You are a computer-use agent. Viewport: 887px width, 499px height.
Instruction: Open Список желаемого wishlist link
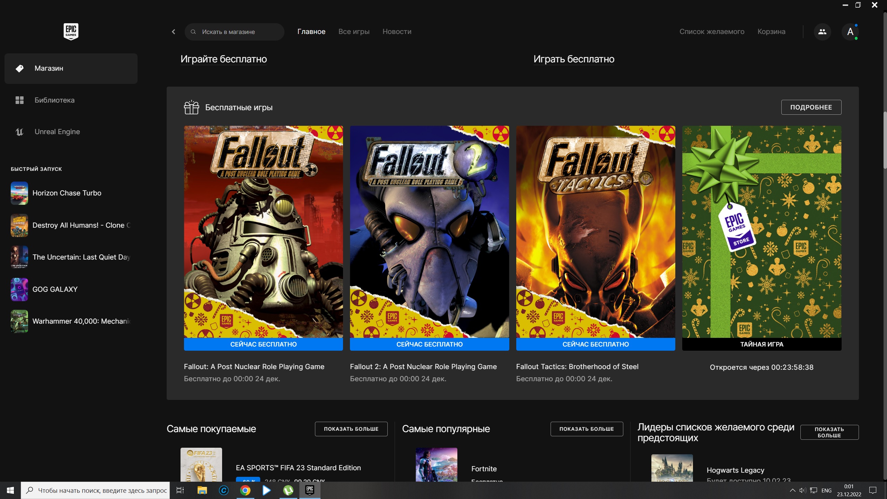pyautogui.click(x=712, y=32)
